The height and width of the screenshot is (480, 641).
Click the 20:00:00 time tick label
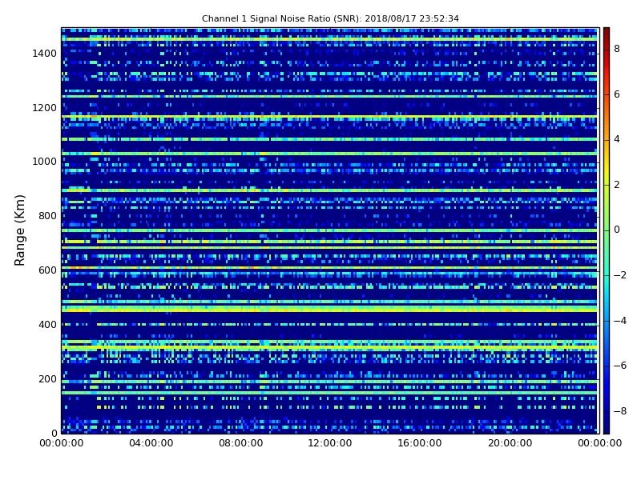click(510, 443)
